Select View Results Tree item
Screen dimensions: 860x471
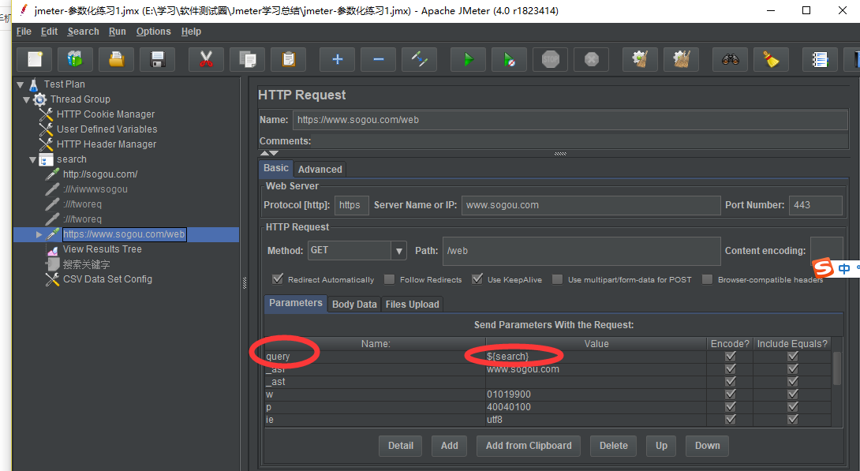pyautogui.click(x=102, y=249)
